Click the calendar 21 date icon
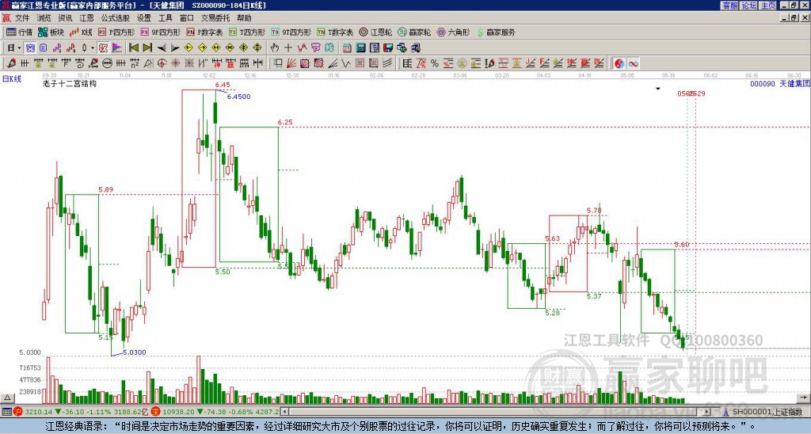This screenshot has height=434, width=811. click(x=347, y=48)
